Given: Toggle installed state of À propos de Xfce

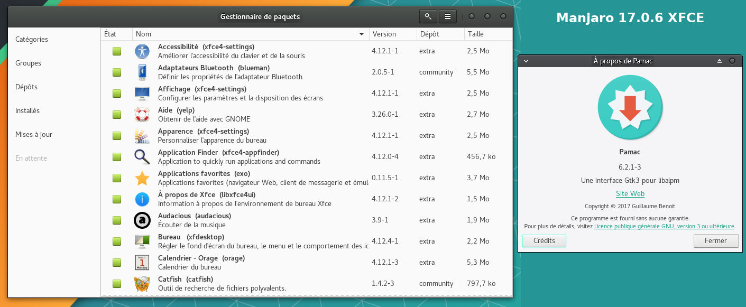Looking at the screenshot, I should [x=117, y=199].
